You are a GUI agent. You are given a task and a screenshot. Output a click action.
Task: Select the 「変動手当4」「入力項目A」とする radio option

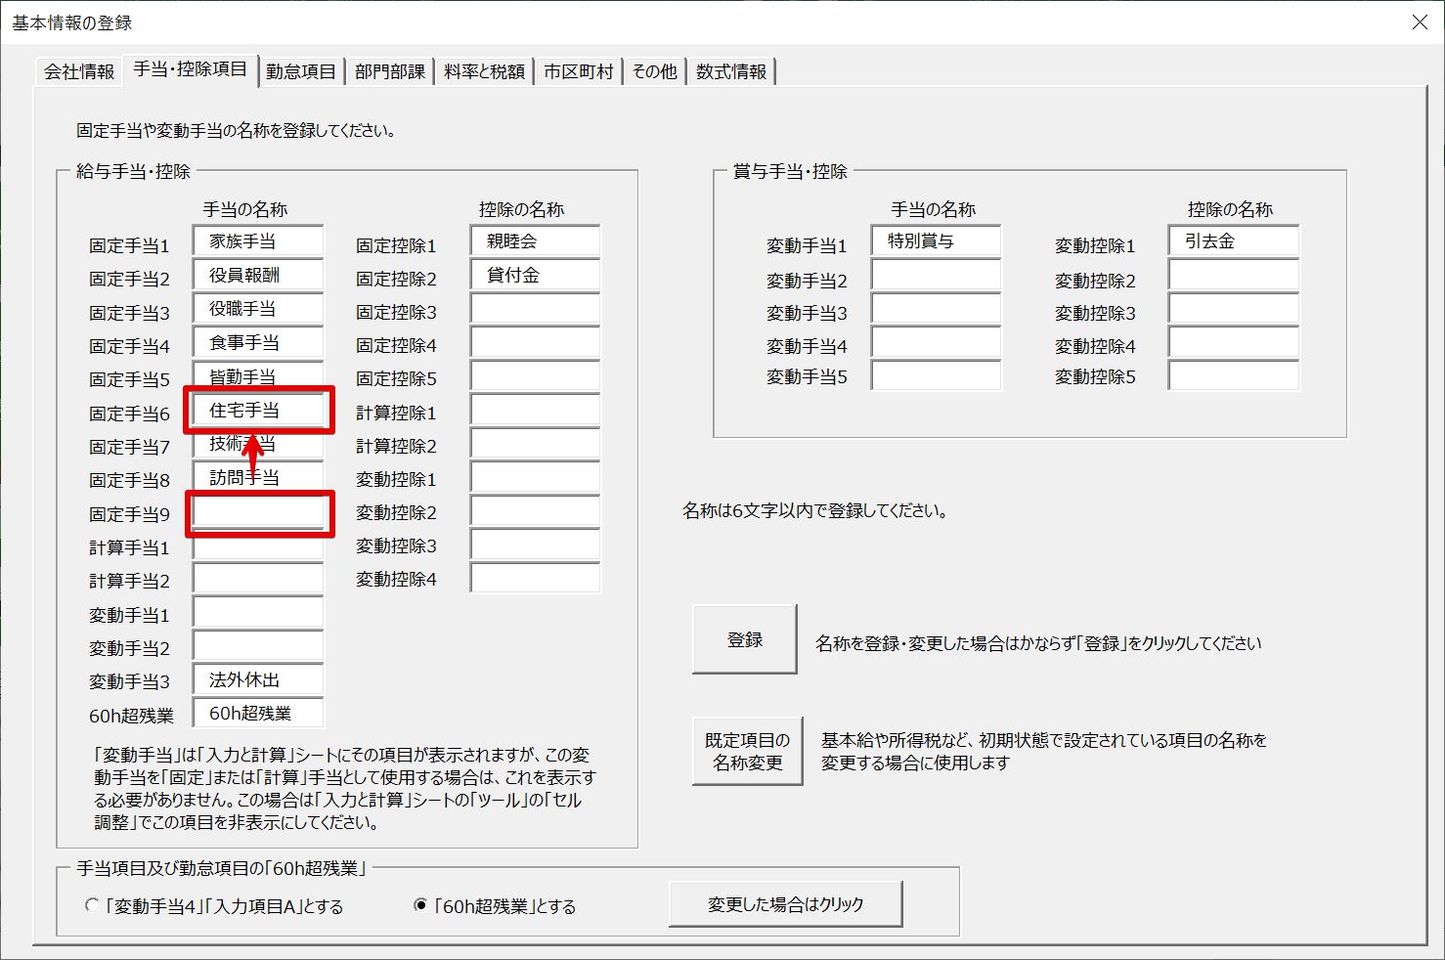click(93, 905)
